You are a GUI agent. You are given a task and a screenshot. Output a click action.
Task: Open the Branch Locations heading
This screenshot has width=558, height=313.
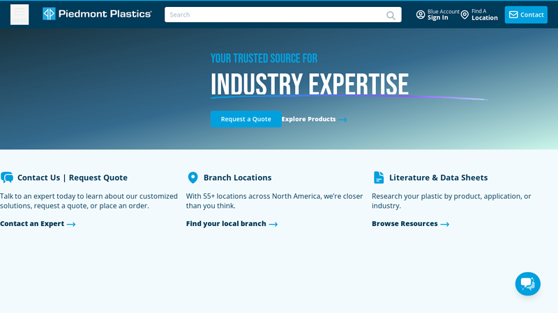click(237, 177)
